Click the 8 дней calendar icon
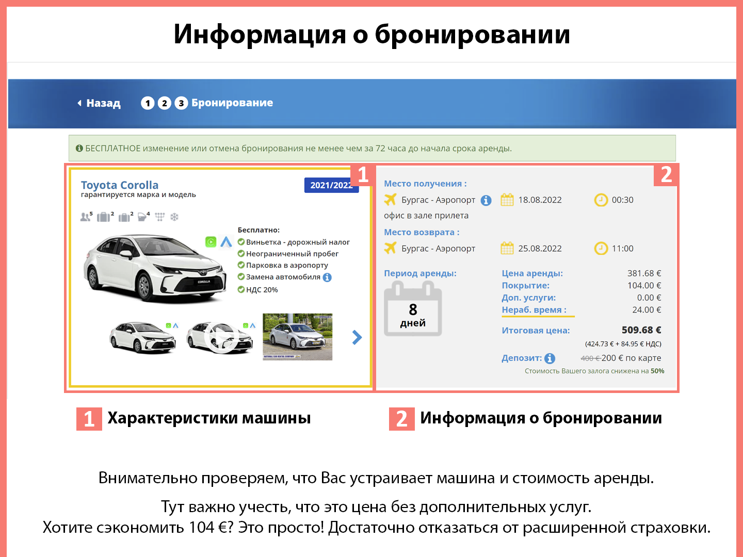743x557 pixels. tap(413, 309)
